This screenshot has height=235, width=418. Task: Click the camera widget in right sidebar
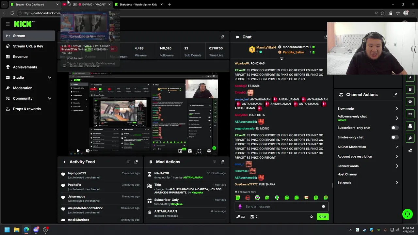coord(410,126)
